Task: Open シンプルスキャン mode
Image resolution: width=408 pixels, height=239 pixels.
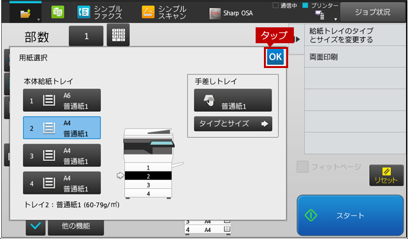Action: 164,12
